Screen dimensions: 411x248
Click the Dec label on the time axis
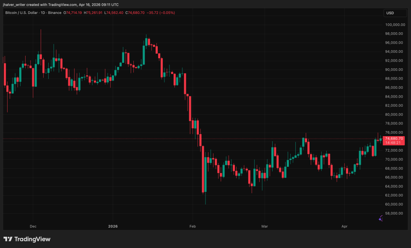[33, 226]
